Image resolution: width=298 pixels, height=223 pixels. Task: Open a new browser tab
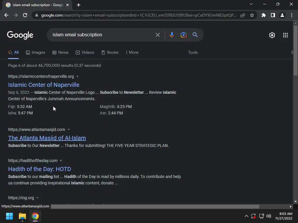[x=79, y=5]
